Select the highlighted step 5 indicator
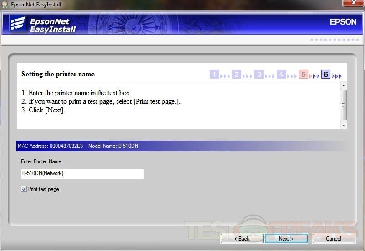365x251 pixels. pyautogui.click(x=304, y=75)
